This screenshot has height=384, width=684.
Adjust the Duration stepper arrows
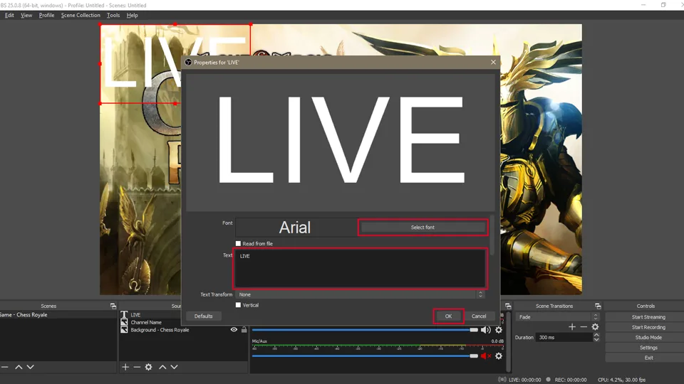click(596, 337)
